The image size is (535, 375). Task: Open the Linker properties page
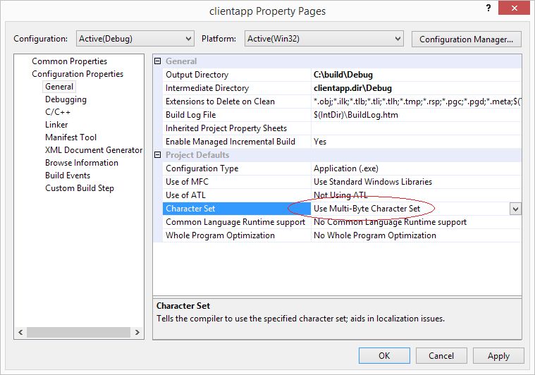(56, 125)
